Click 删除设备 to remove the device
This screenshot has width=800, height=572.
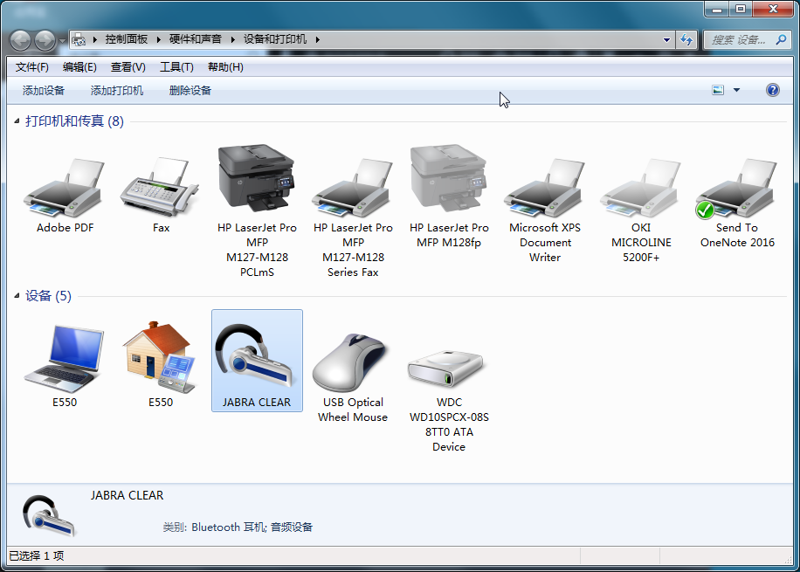[190, 90]
